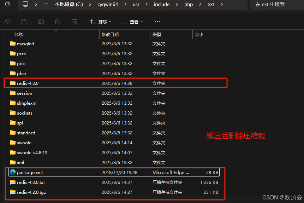Click the Microsoft Edge ... type cell
The image size is (304, 203).
point(171,173)
